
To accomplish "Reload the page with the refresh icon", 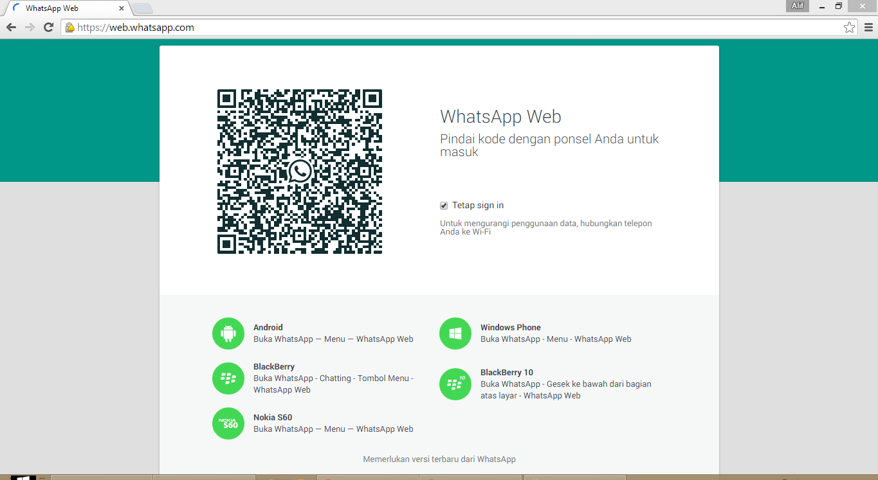I will pos(48,28).
